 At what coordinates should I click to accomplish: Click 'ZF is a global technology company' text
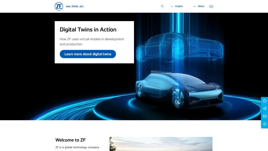(x=77, y=147)
